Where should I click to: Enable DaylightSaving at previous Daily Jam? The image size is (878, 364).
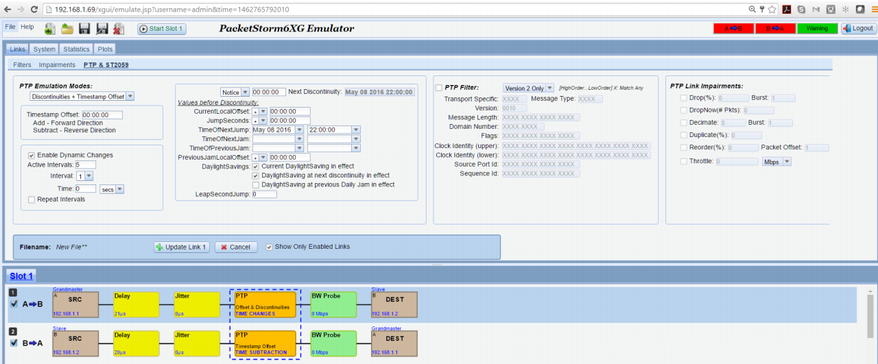(x=256, y=184)
